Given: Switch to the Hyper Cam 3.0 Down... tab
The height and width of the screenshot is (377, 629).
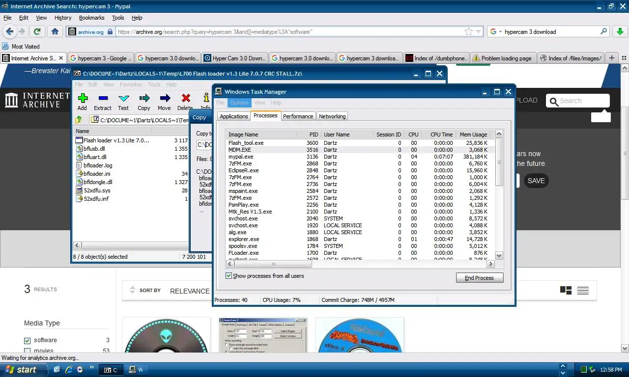Looking at the screenshot, I should point(235,58).
